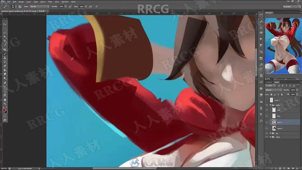Select the Paint Bucket tool
302x170 pixels.
click(5, 70)
